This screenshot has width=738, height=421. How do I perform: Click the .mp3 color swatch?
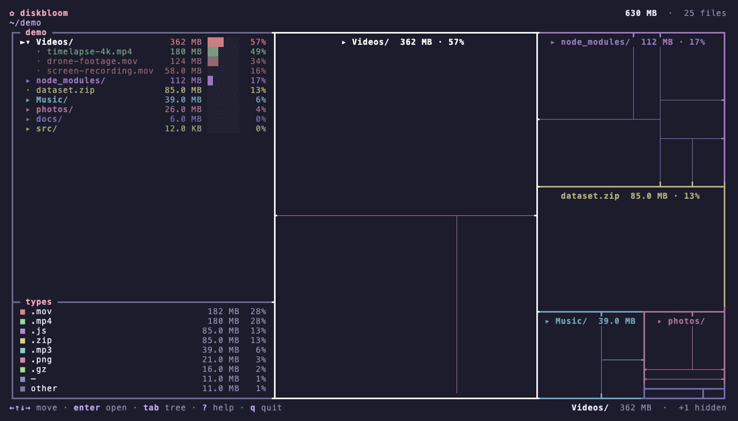[23, 350]
